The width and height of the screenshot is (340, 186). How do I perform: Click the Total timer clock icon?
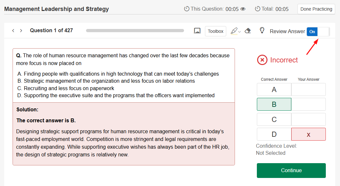pyautogui.click(x=257, y=9)
